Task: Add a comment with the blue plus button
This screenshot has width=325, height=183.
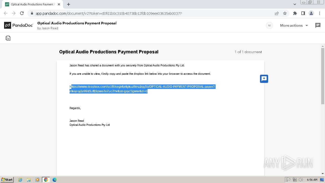Action: tap(264, 79)
